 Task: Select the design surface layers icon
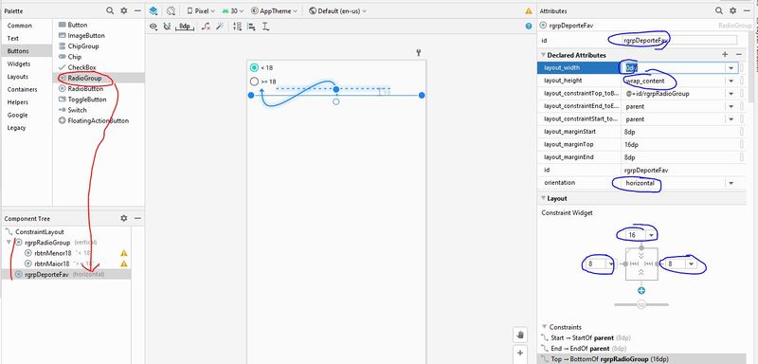tap(153, 10)
